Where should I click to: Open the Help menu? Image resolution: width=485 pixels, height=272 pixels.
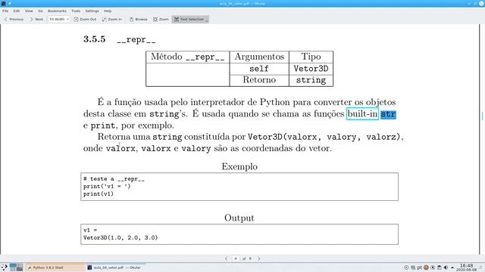click(x=108, y=11)
